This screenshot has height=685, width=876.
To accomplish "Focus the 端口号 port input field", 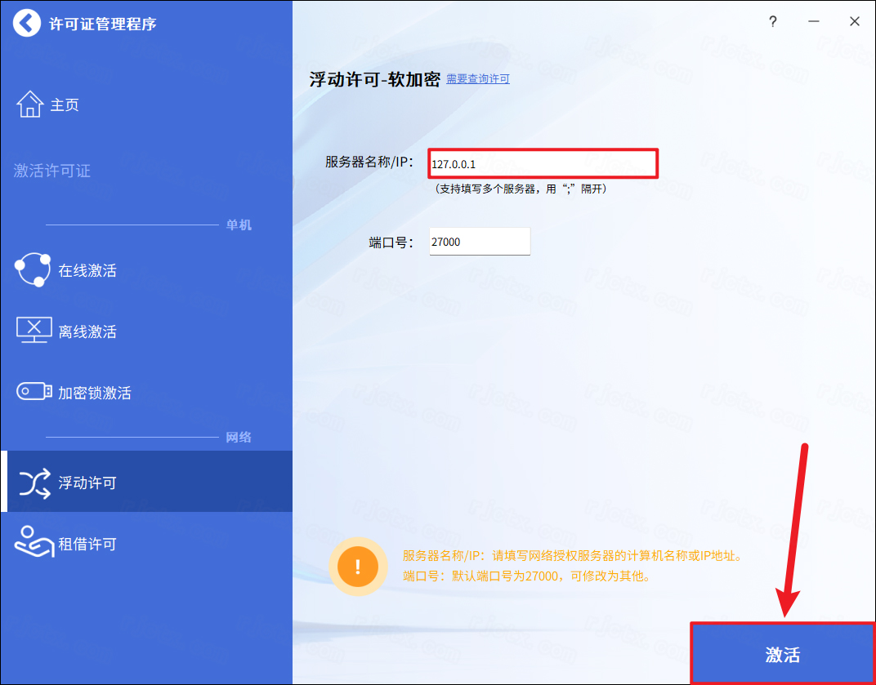I will (480, 242).
